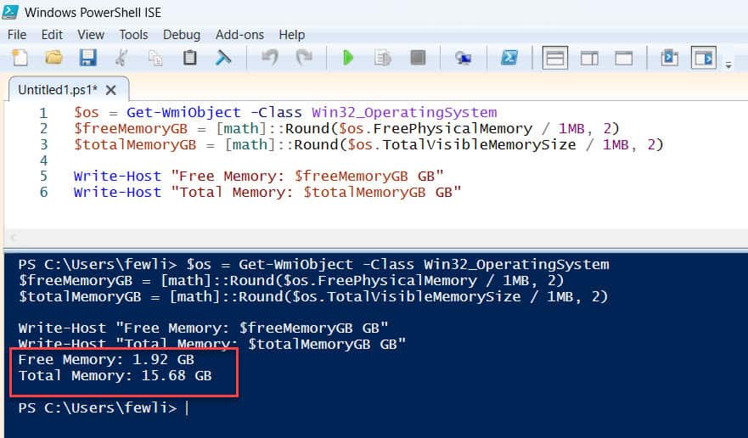The image size is (748, 438).
Task: Click Win32_OperatingSystem in the script pane
Action: pyautogui.click(x=404, y=113)
